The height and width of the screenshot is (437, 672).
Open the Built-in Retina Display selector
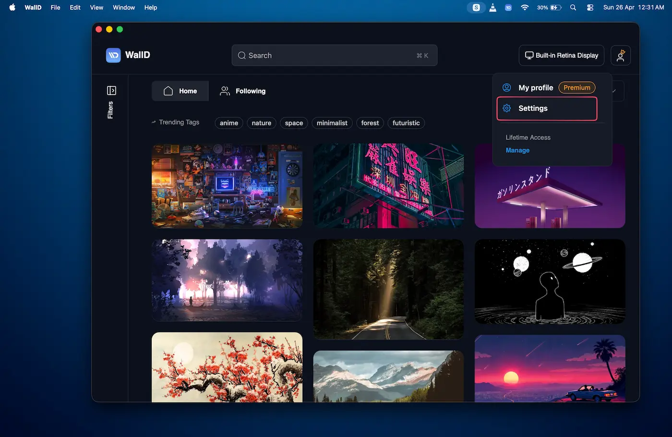click(561, 56)
